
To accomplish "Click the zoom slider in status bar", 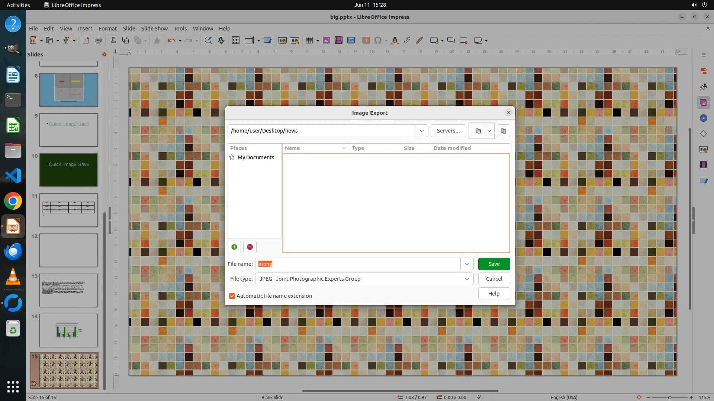I will [x=669, y=397].
